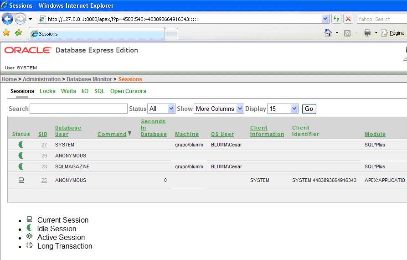The height and width of the screenshot is (260, 407).
Task: Click idle status icon for SID 29 row
Action: [x=21, y=156]
